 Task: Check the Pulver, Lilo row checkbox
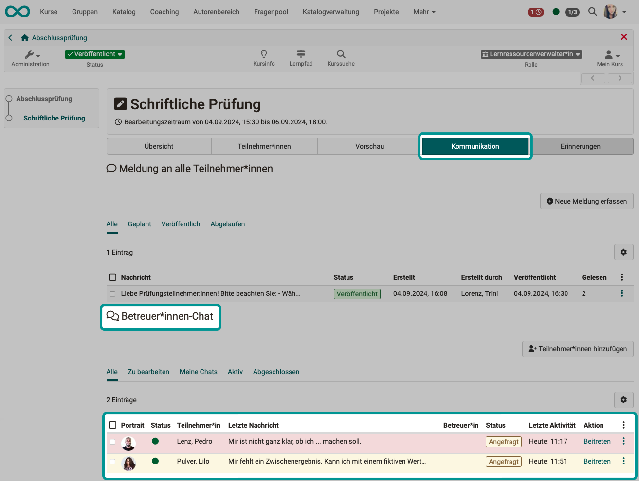pos(112,462)
